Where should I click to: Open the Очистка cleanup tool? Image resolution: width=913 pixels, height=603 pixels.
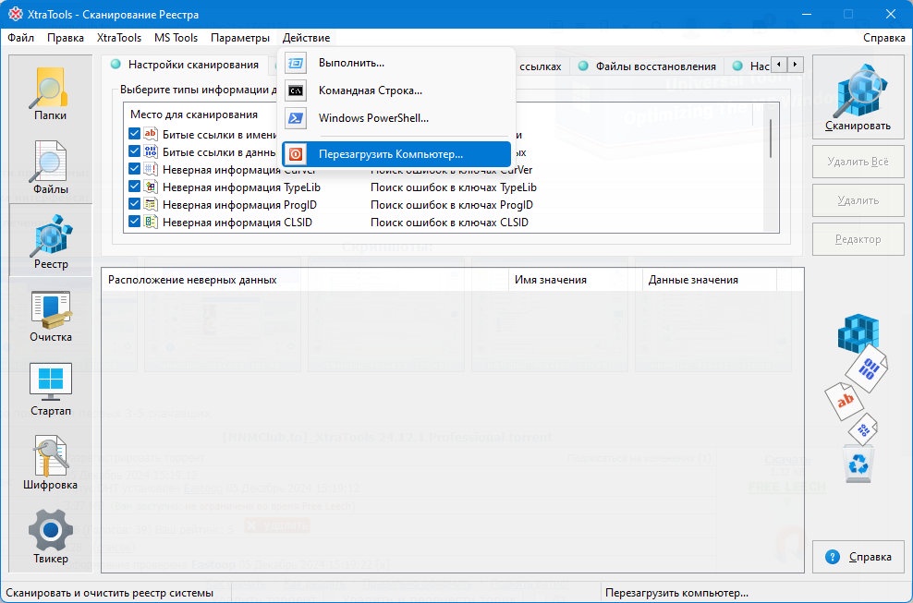tap(50, 315)
